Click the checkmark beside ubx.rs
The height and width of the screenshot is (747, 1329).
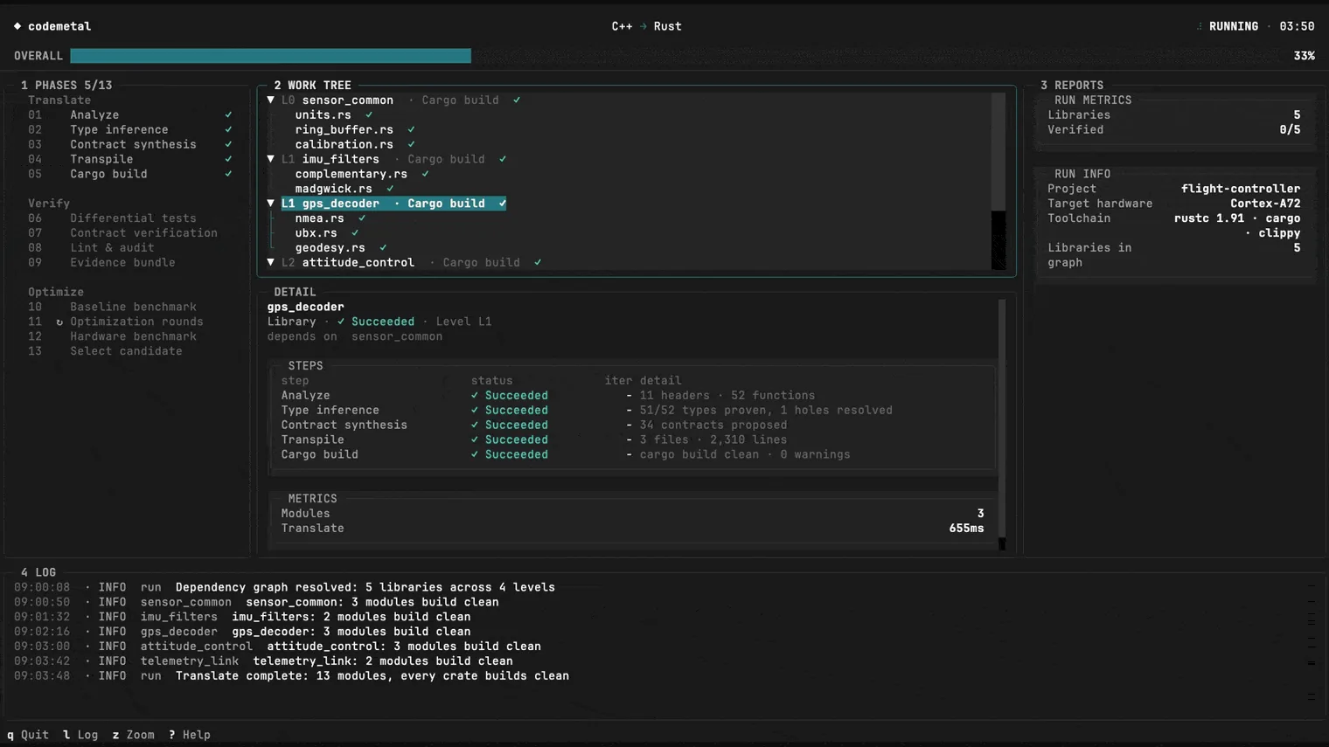coord(355,233)
